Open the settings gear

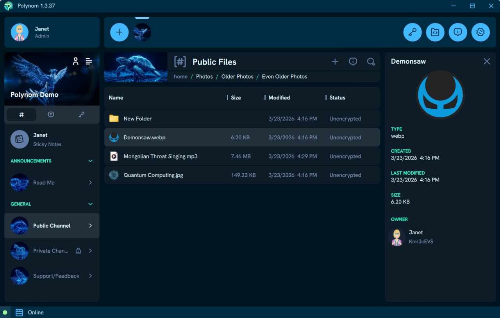[x=480, y=32]
